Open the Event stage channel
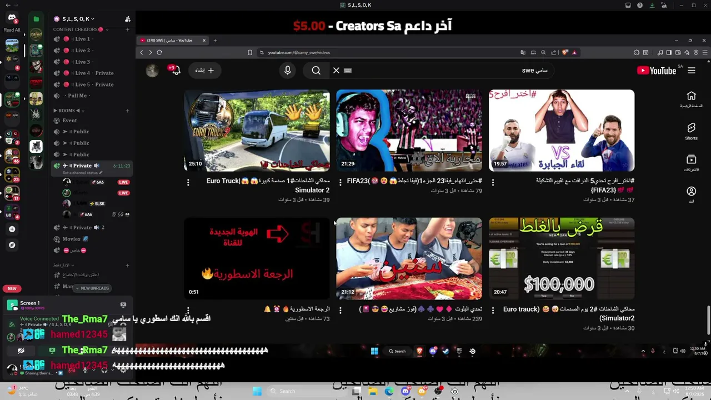Screen dimensions: 711x400 tap(69, 121)
